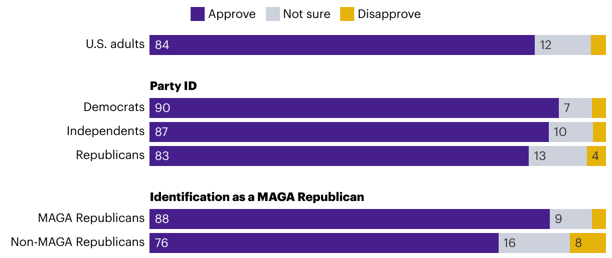This screenshot has width=612, height=258.
Task: Click the Republicans approve bar showing 83
Action: 339,156
